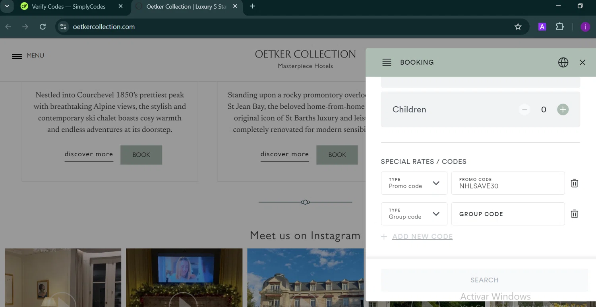Open the booking panel hamburger menu
This screenshot has width=596, height=307.
(387, 62)
